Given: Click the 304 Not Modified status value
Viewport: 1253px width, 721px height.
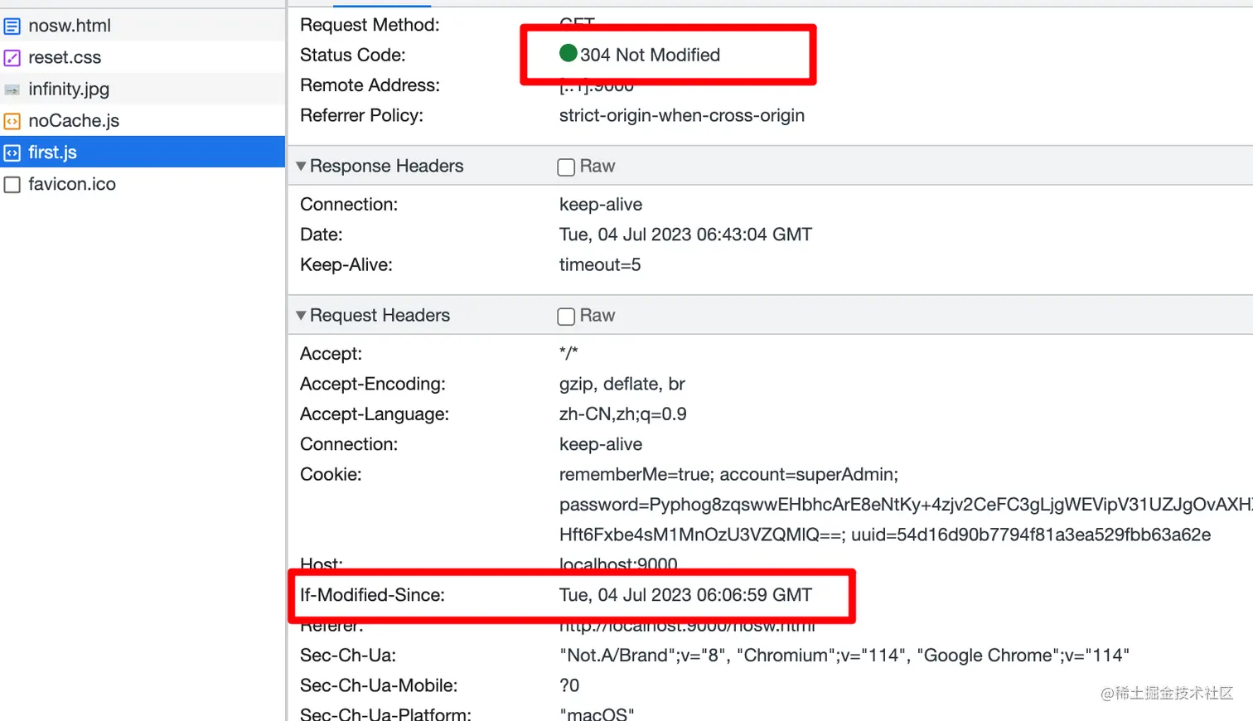Looking at the screenshot, I should pos(650,55).
